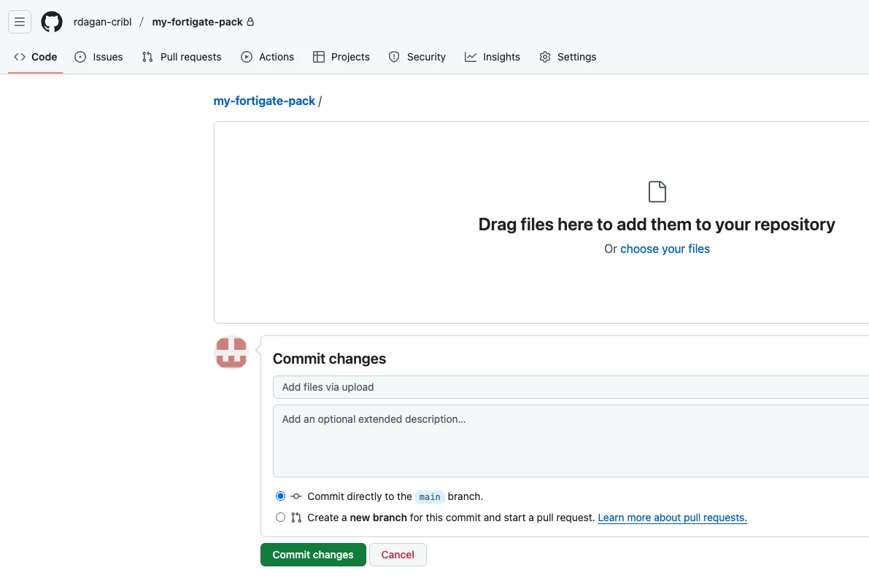
Task: Click 'choose your files' link
Action: point(665,249)
